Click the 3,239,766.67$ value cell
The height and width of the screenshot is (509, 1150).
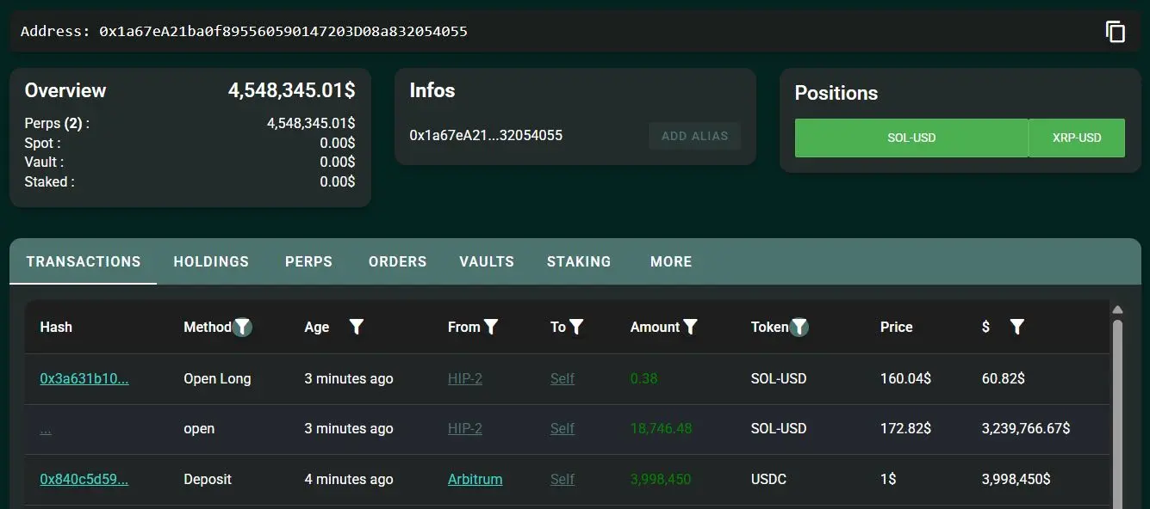pyautogui.click(x=1026, y=428)
